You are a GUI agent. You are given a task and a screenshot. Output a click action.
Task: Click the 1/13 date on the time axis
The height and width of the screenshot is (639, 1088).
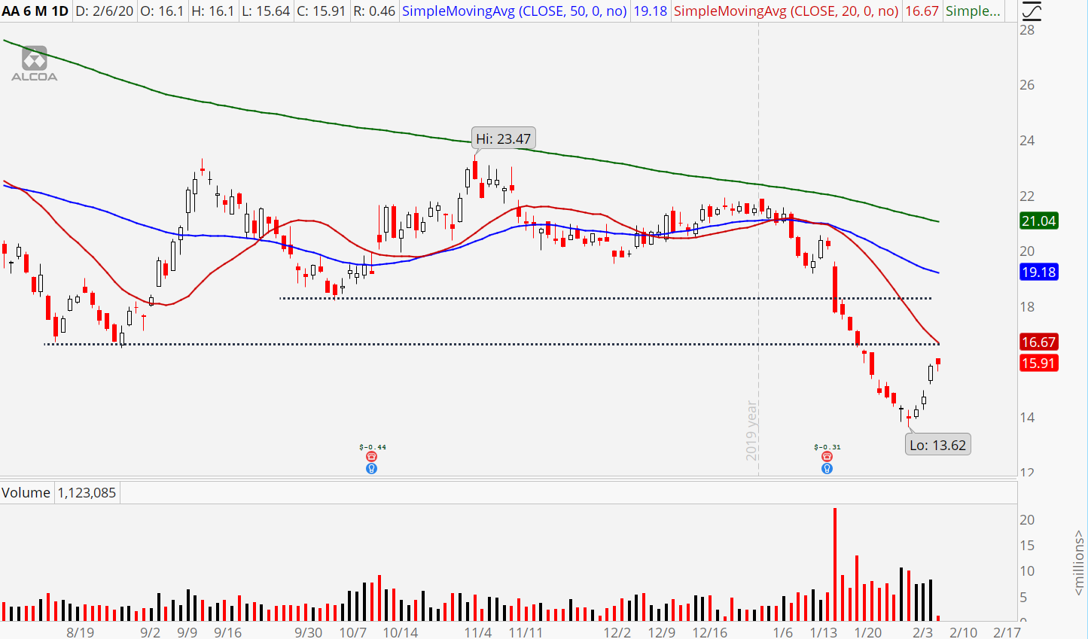[x=824, y=632]
